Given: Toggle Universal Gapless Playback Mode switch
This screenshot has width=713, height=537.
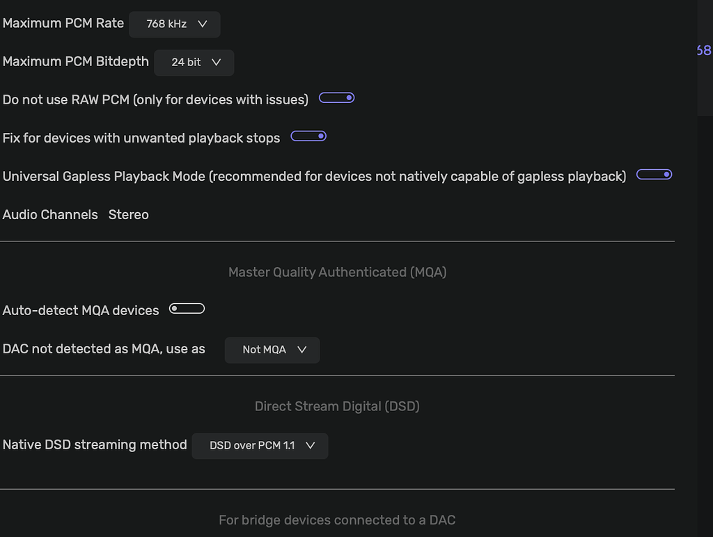Looking at the screenshot, I should tap(655, 175).
